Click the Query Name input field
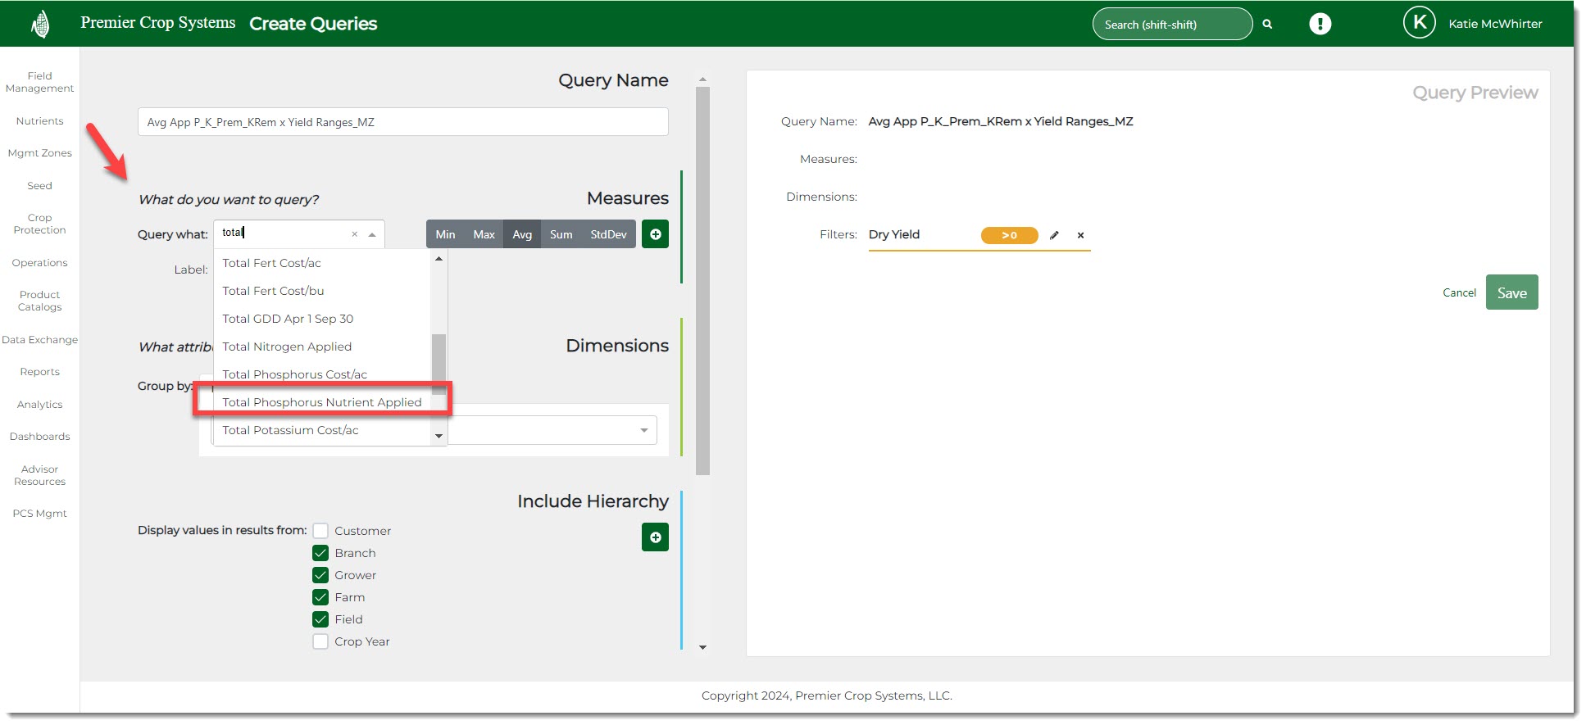 pyautogui.click(x=402, y=122)
